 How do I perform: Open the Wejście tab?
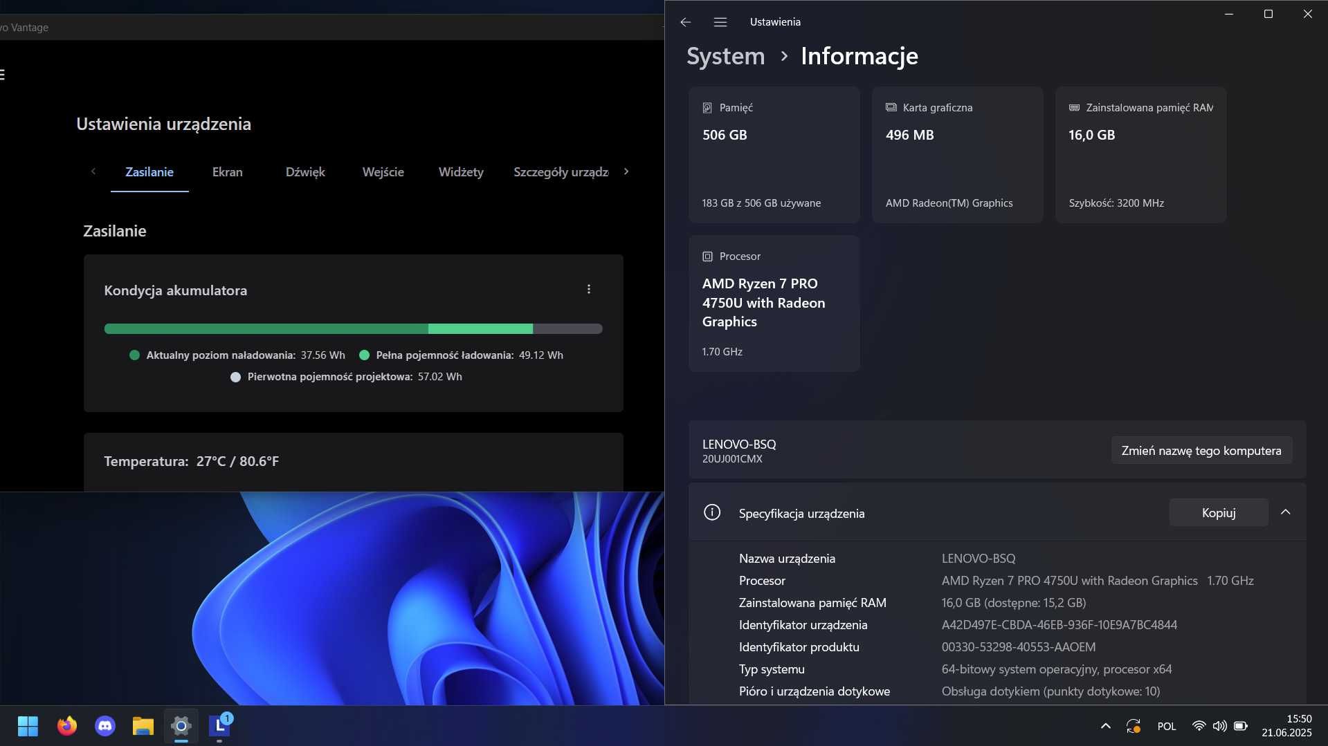pos(383,172)
